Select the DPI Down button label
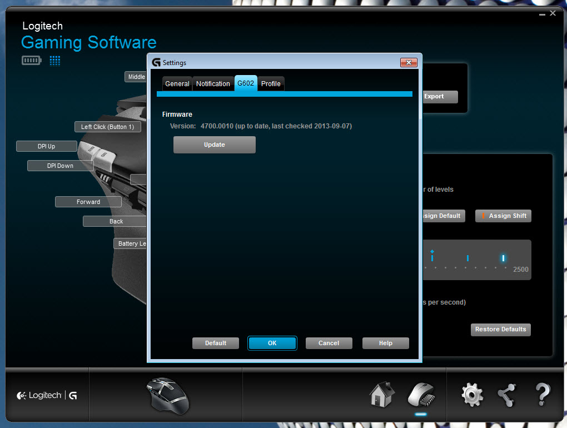 click(61, 166)
